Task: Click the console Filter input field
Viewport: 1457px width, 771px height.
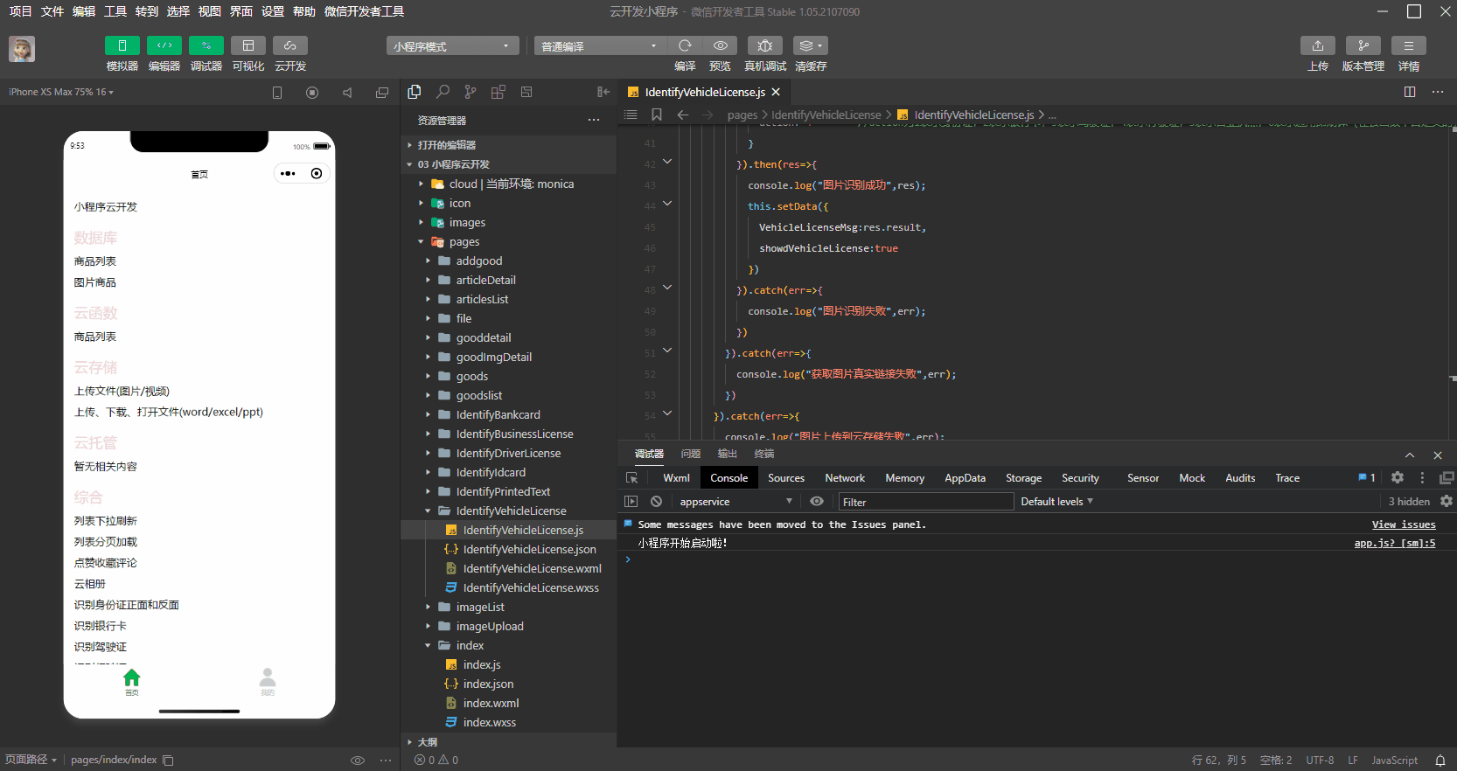Action: pyautogui.click(x=926, y=502)
